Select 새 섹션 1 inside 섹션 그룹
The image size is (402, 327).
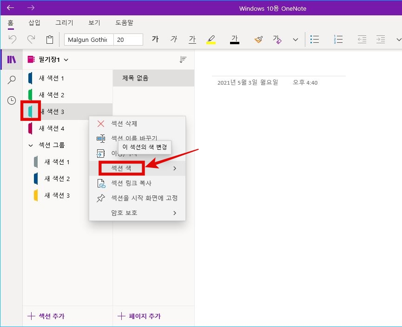tap(56, 162)
